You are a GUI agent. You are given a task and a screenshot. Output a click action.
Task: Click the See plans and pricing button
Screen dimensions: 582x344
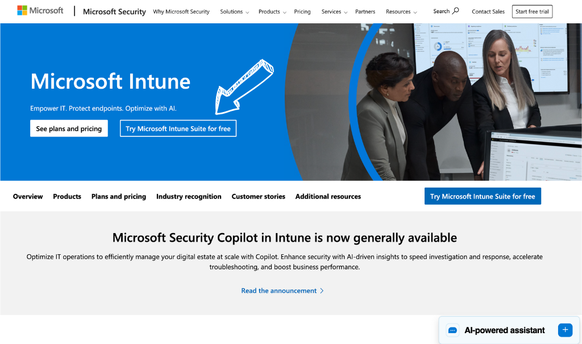(x=69, y=129)
